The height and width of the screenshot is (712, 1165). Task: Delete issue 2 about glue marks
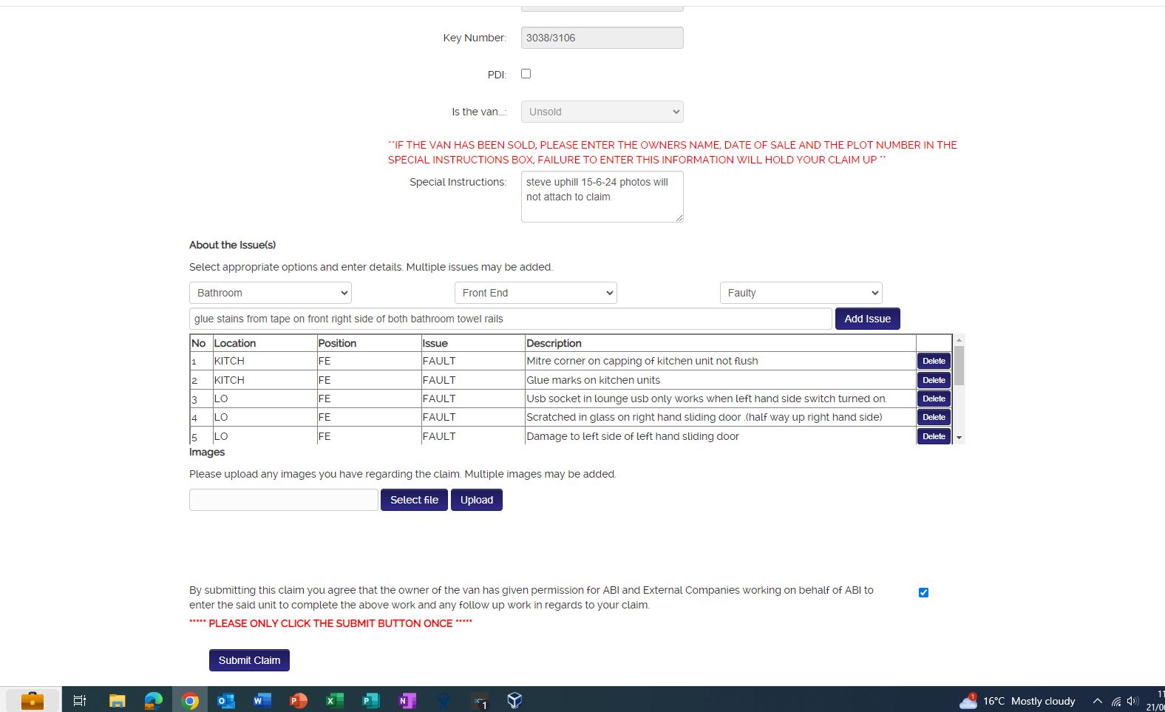pos(934,380)
